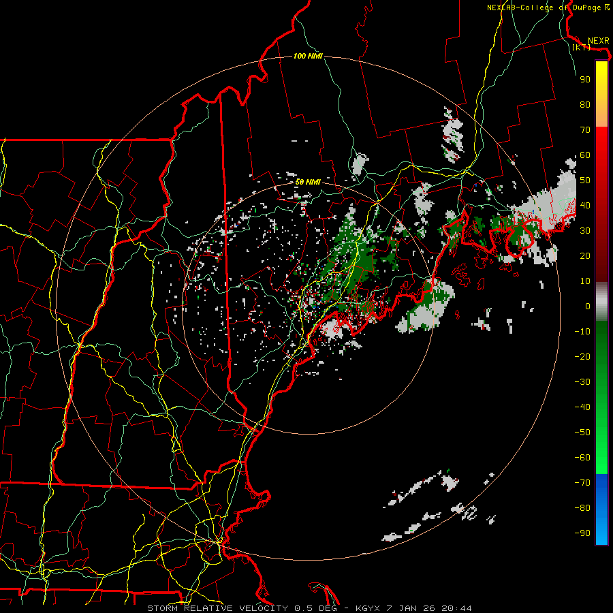The width and height of the screenshot is (613, 613).
Task: Click the "90" value on the velocity scale
Action: pos(585,80)
